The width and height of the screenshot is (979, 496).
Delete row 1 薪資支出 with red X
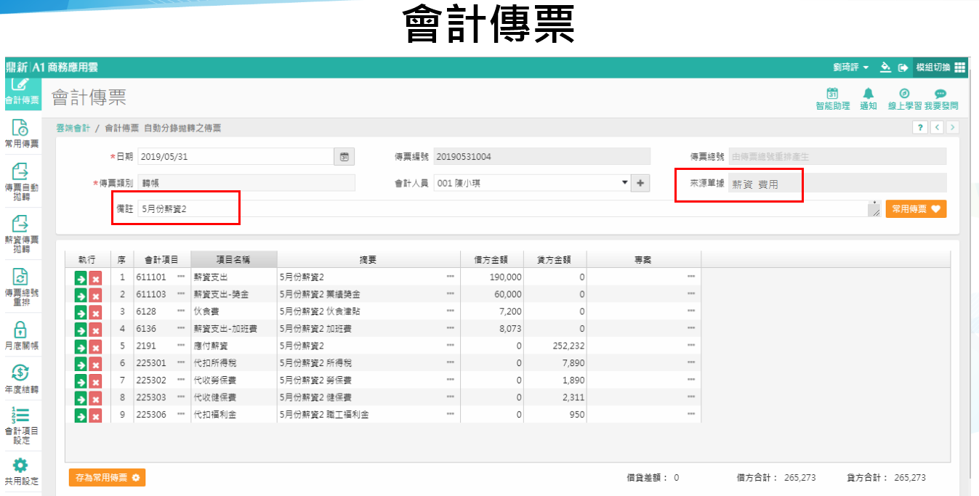95,277
